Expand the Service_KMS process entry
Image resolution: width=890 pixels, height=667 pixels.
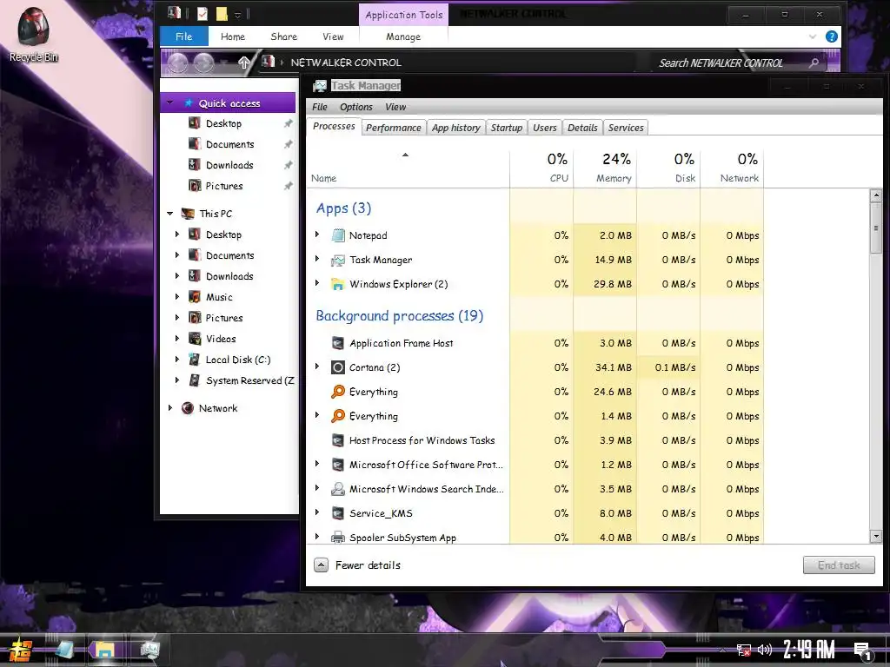click(x=317, y=512)
